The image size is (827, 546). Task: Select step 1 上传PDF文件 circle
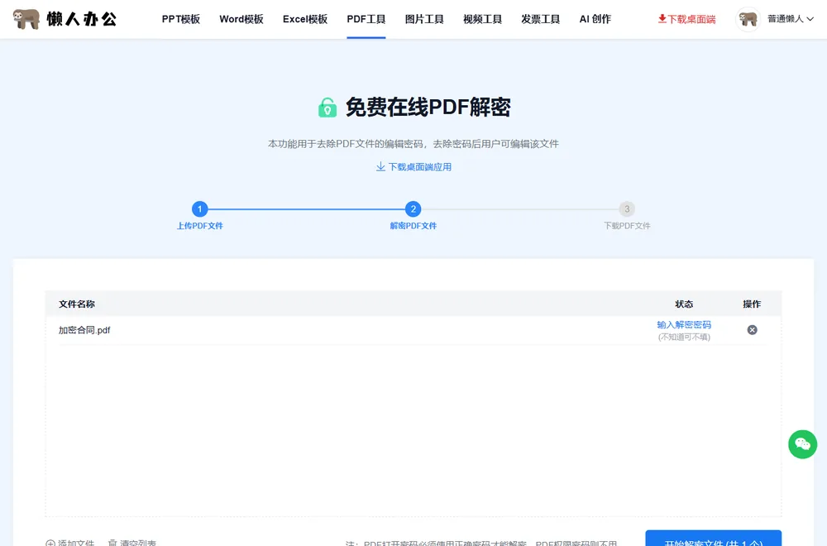coord(200,209)
